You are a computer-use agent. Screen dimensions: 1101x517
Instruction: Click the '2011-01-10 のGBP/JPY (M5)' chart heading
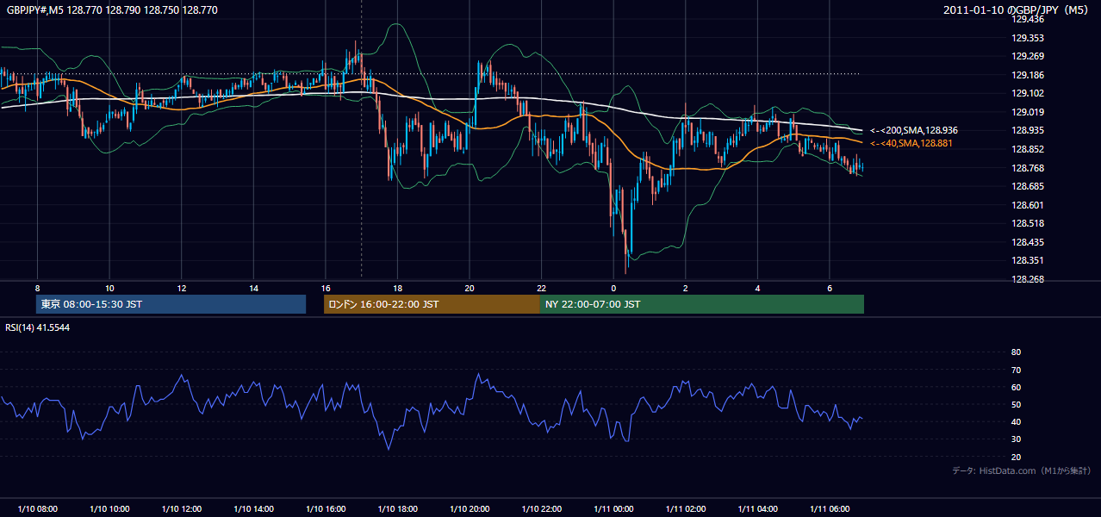[x=1017, y=10]
